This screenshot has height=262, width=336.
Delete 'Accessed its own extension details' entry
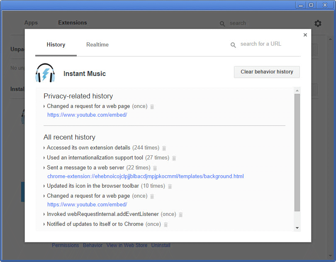pyautogui.click(x=164, y=148)
